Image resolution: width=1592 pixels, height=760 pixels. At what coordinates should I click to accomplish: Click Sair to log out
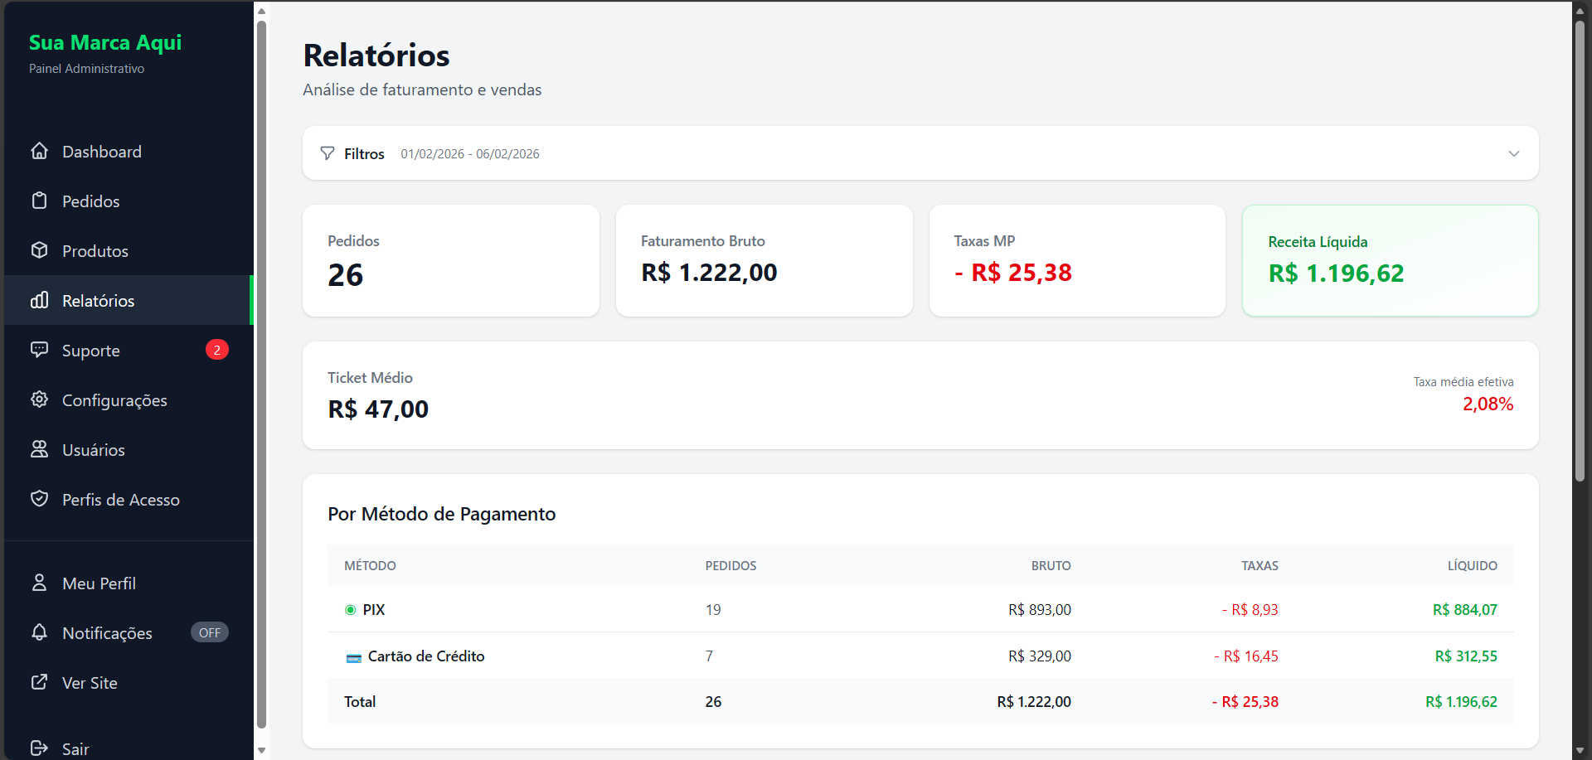pyautogui.click(x=75, y=748)
